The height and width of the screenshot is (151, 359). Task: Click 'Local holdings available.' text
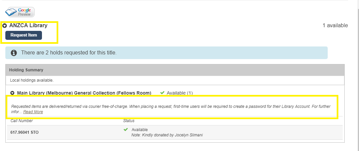tap(32, 80)
